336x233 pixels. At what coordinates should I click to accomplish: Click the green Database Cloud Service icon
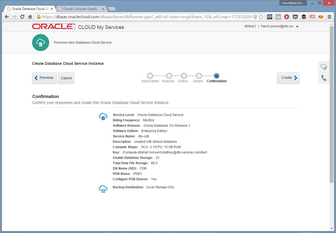click(41, 42)
